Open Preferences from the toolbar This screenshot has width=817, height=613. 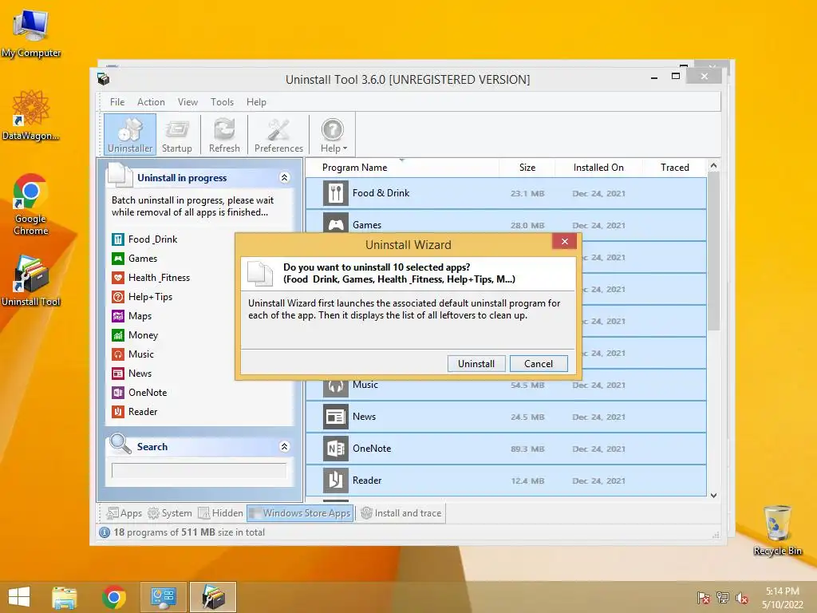(x=278, y=135)
